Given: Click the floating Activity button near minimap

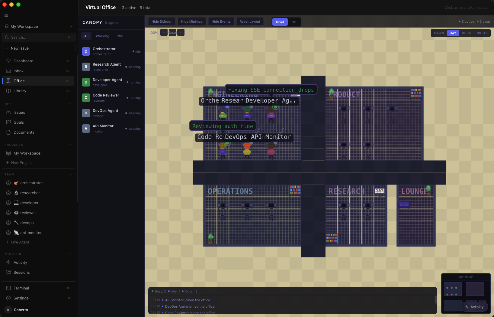Looking at the screenshot, I should pyautogui.click(x=474, y=307).
